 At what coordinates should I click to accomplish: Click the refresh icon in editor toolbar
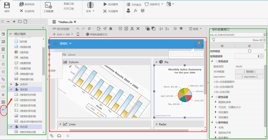(x=89, y=29)
